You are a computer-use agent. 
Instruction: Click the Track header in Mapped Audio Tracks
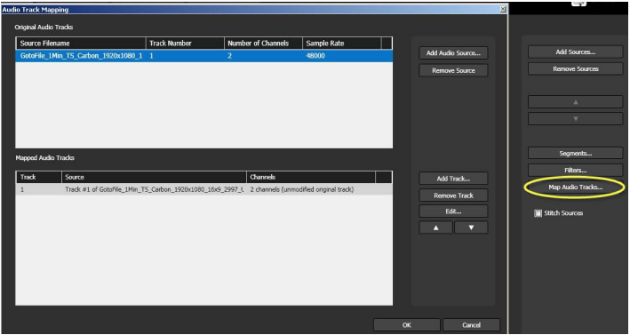(39, 177)
